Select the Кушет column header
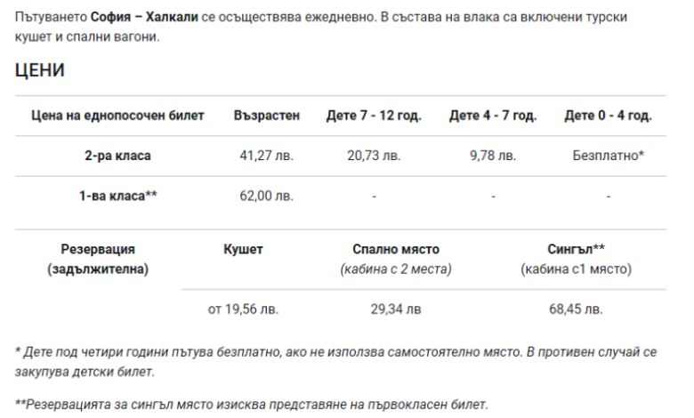 (x=243, y=250)
